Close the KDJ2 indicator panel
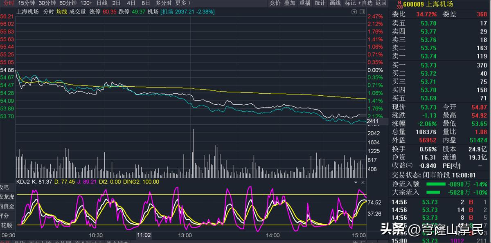The height and width of the screenshot is (243, 491). (x=363, y=182)
